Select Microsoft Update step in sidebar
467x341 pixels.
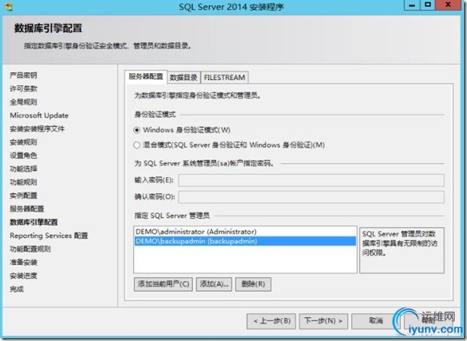click(x=39, y=115)
